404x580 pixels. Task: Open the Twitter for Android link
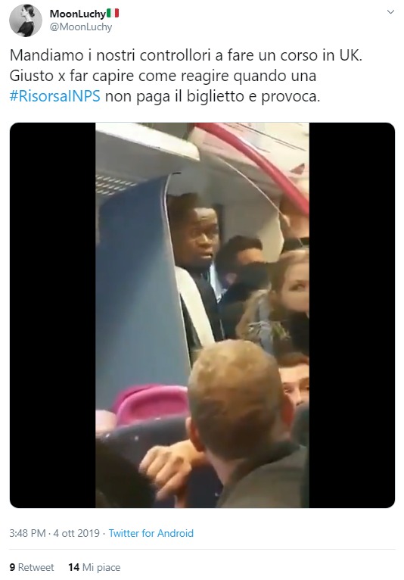coord(151,533)
